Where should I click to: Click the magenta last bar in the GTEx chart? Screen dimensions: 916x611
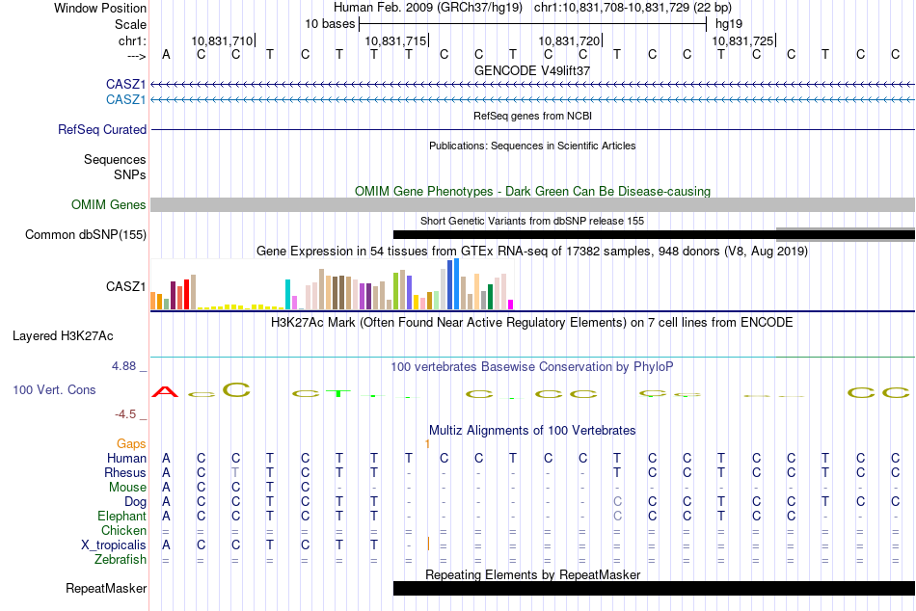(511, 305)
